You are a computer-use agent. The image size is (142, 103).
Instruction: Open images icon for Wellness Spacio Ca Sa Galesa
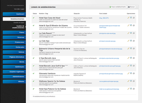click(x=131, y=81)
